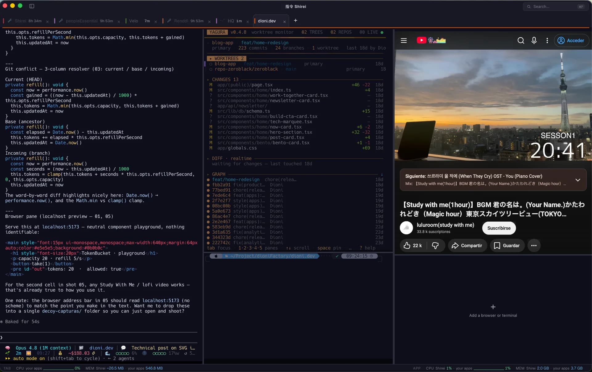Click the Suscribirse button
Viewport: 592px width, 372px height.
[x=499, y=228]
